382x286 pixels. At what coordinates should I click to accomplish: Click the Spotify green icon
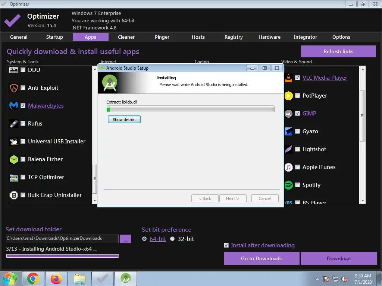click(288, 185)
